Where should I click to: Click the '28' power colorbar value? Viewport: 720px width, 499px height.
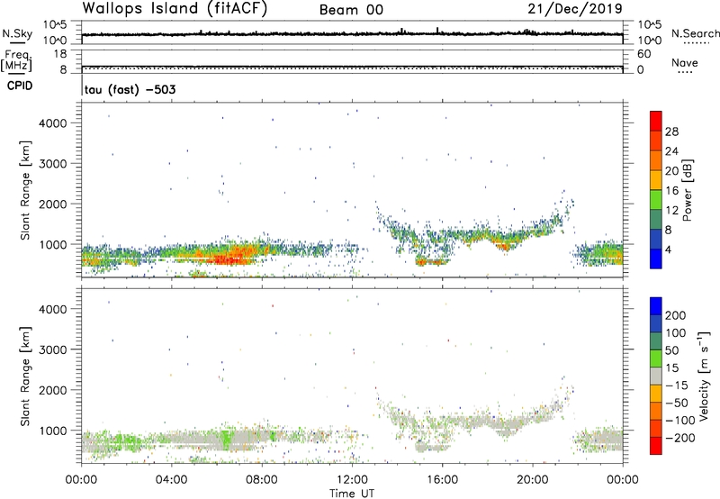pos(671,132)
